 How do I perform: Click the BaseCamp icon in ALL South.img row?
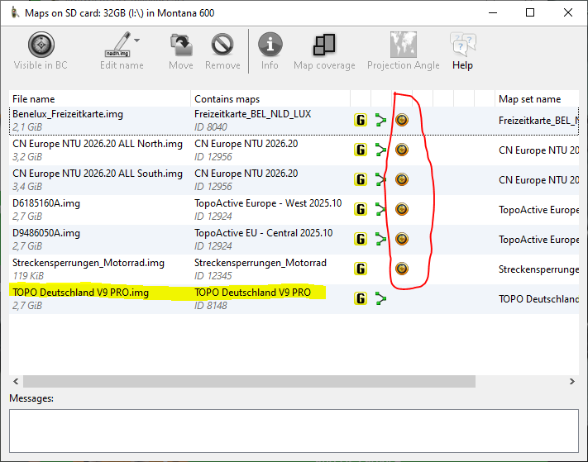tap(402, 179)
